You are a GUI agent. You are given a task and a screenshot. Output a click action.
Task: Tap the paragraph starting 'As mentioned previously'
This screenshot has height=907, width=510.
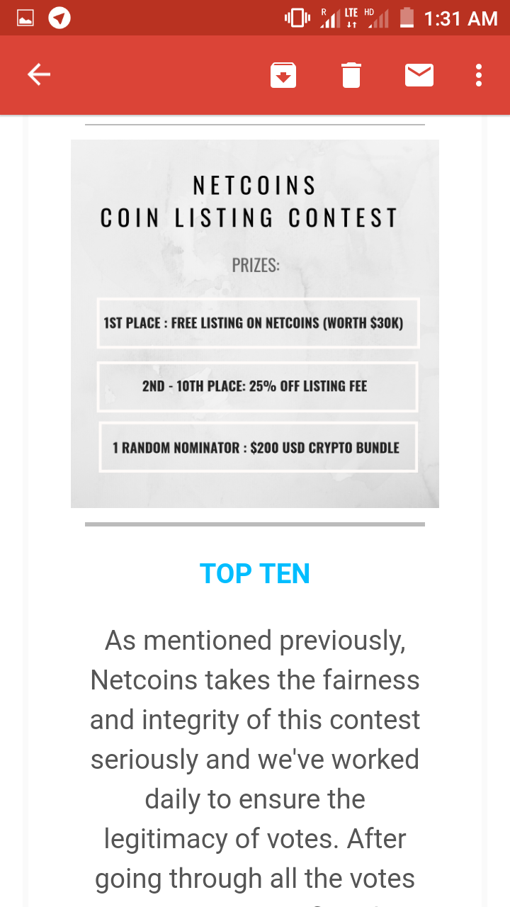[x=255, y=758]
